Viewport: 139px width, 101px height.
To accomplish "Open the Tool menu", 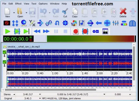I will pos(34,4).
